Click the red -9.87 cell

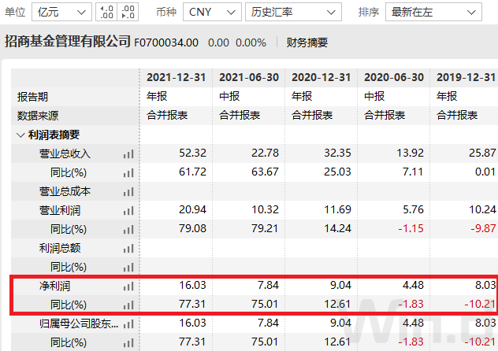pos(483,228)
